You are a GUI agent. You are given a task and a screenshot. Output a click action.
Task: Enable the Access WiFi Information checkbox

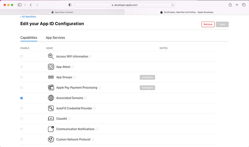pyautogui.click(x=22, y=57)
